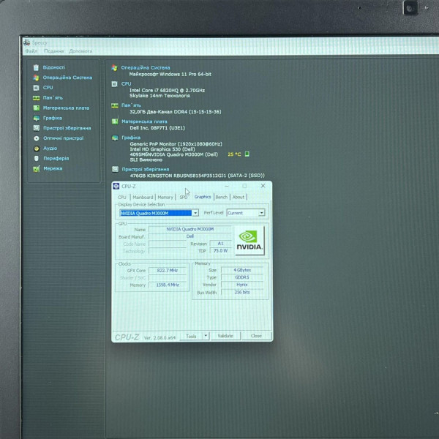The image size is (439, 439).
Task: Switch to Mainboard tab in CPU-Z
Action: coord(143,197)
